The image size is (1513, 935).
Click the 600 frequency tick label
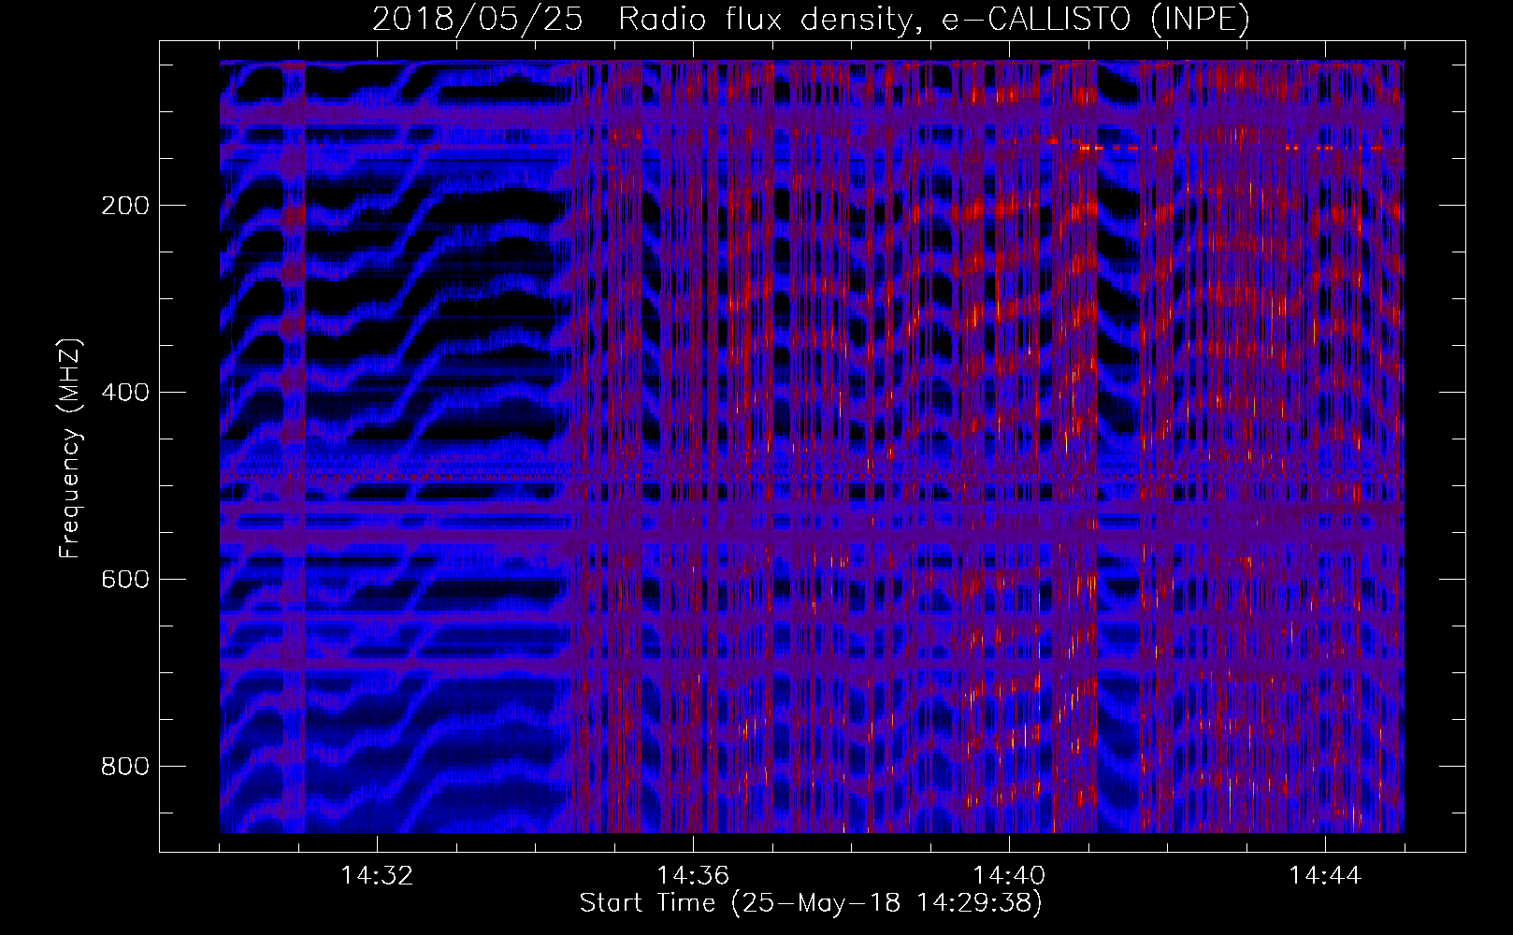[124, 580]
